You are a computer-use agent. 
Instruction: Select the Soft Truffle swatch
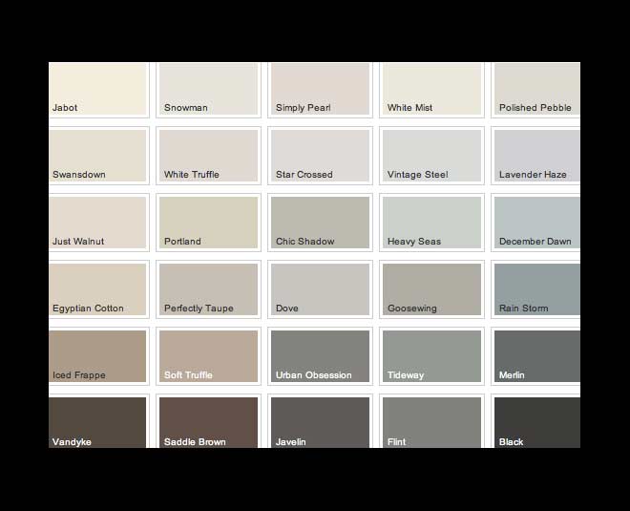(x=208, y=356)
